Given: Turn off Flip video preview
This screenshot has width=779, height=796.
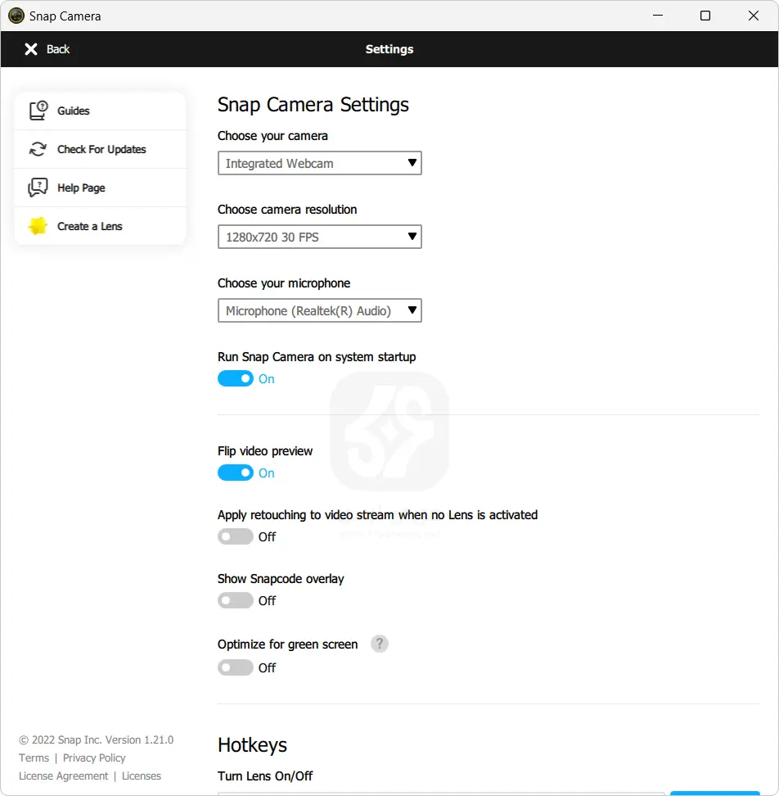Looking at the screenshot, I should (x=236, y=473).
